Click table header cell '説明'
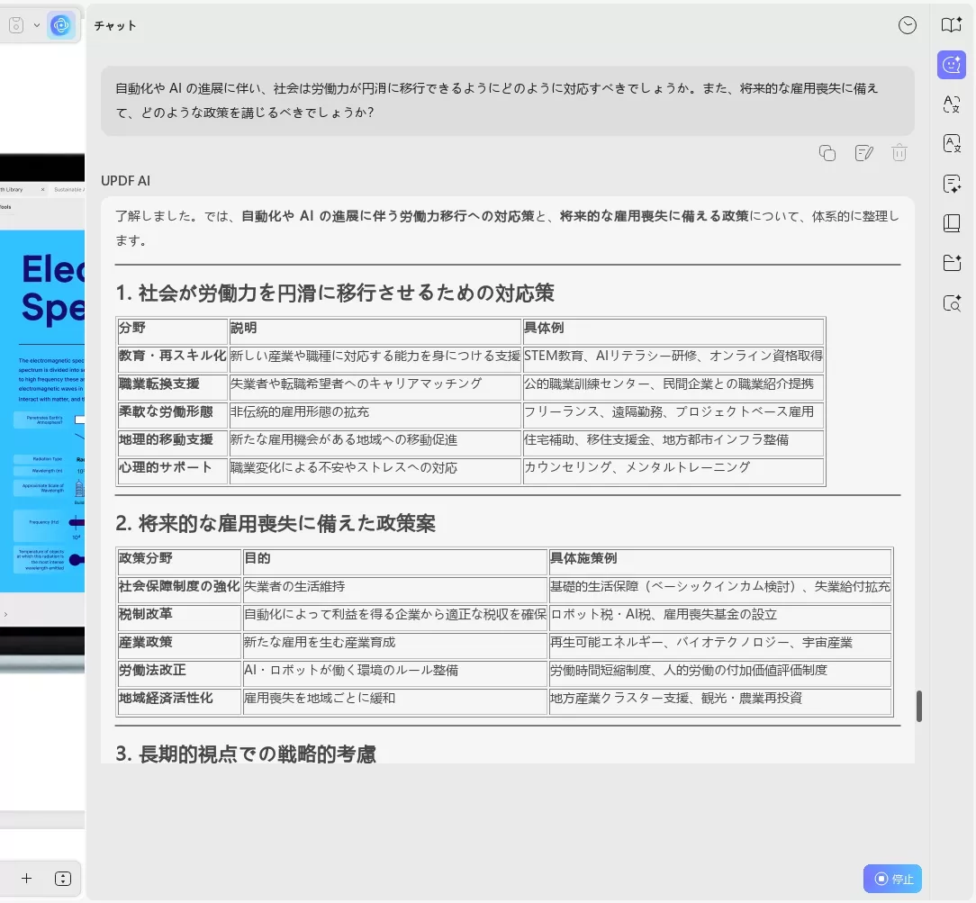The height and width of the screenshot is (903, 976). 375,330
